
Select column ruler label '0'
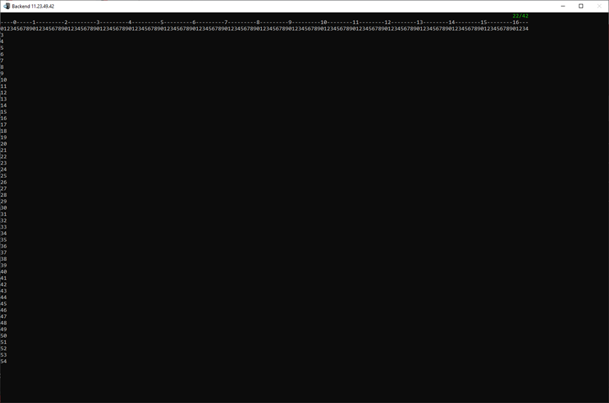point(15,23)
